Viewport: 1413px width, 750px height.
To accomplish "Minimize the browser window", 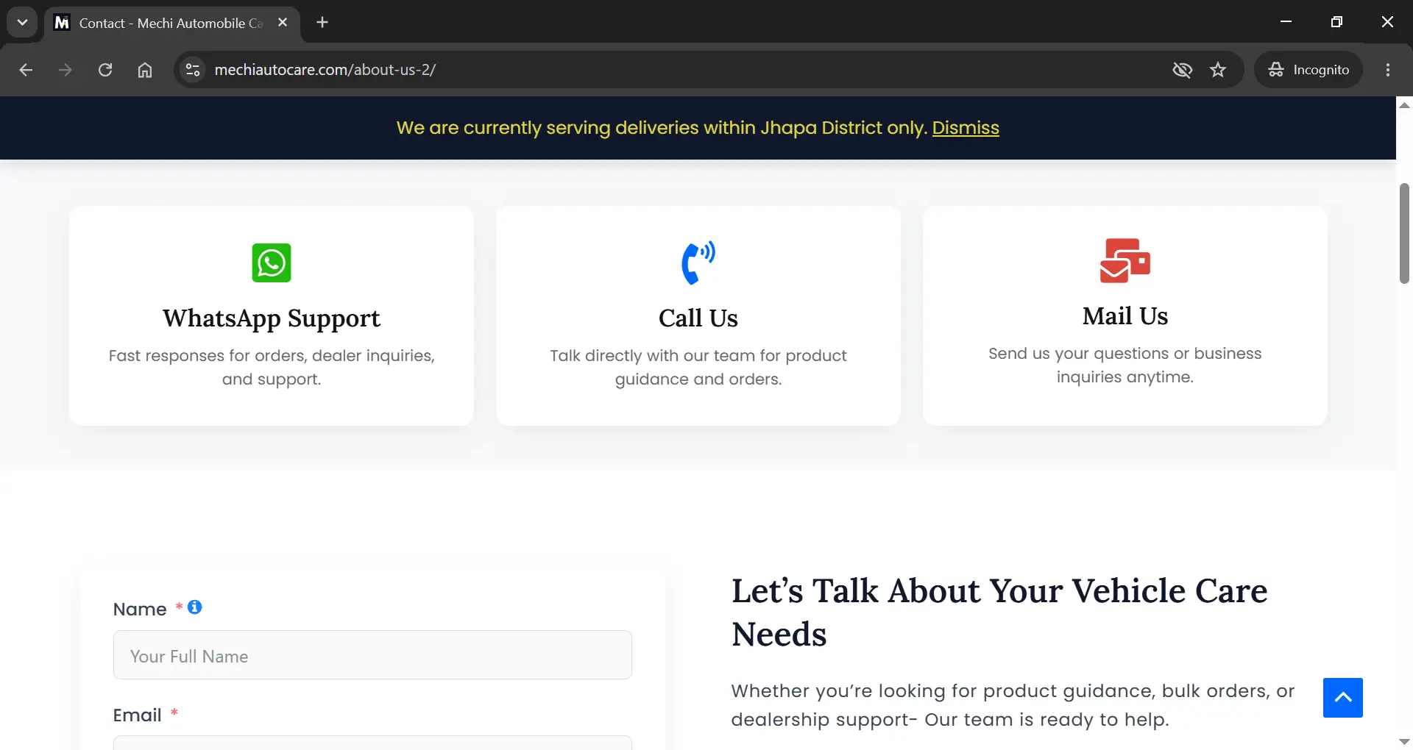I will click(1286, 22).
